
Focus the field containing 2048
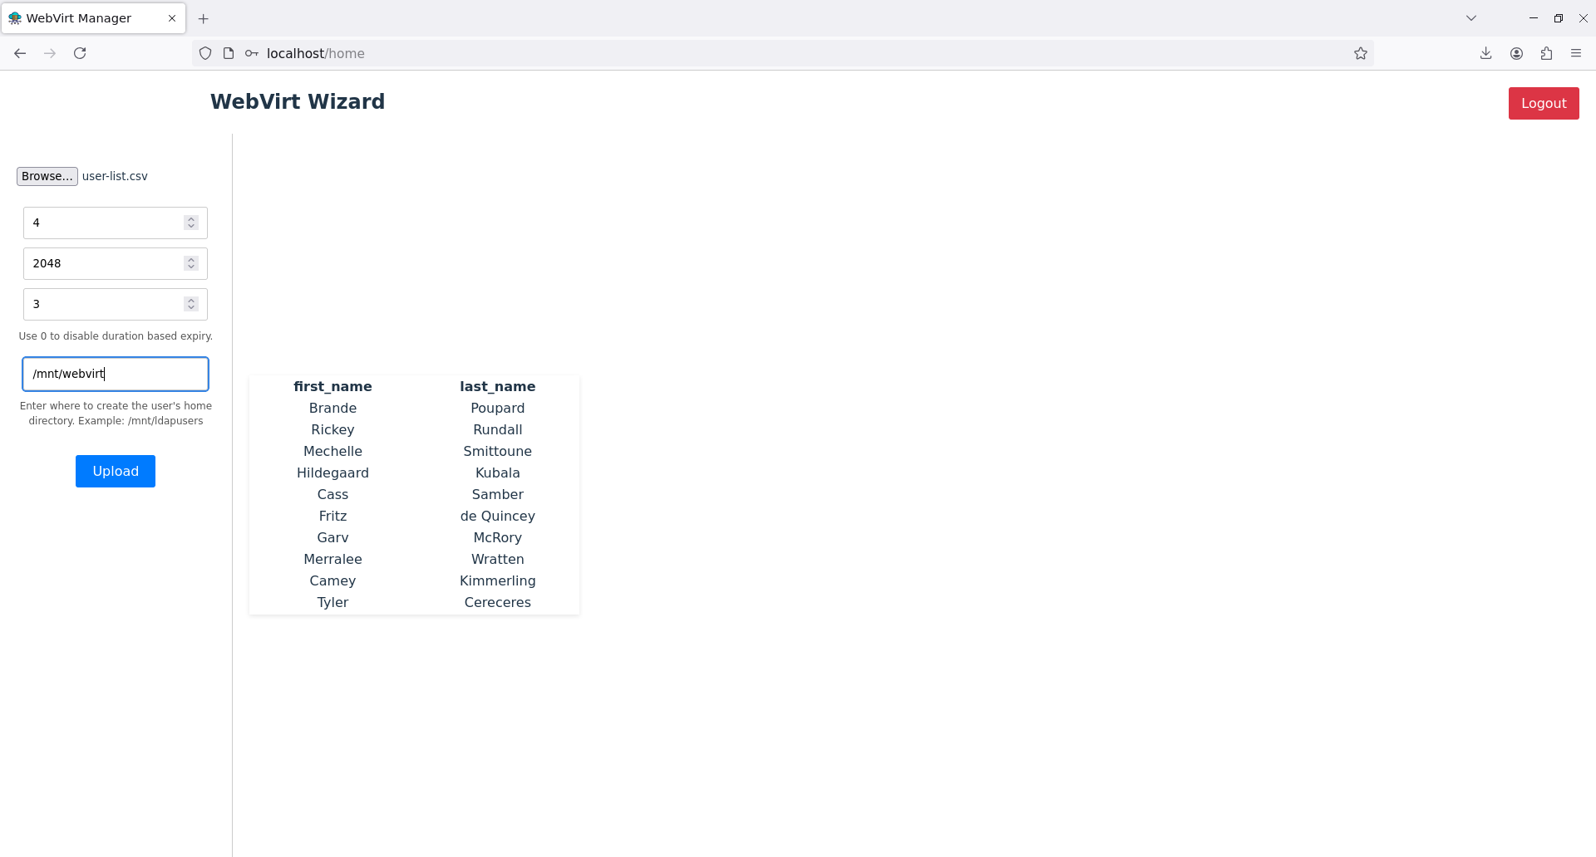pyautogui.click(x=116, y=263)
